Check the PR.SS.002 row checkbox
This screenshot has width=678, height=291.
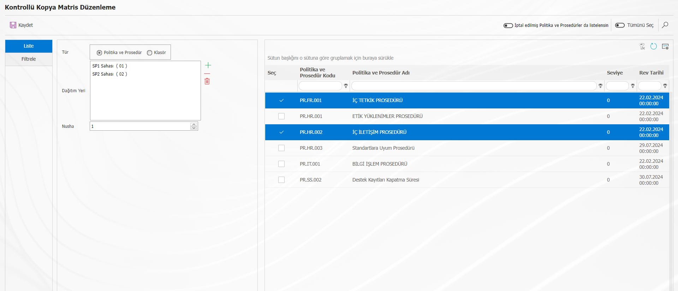281,180
